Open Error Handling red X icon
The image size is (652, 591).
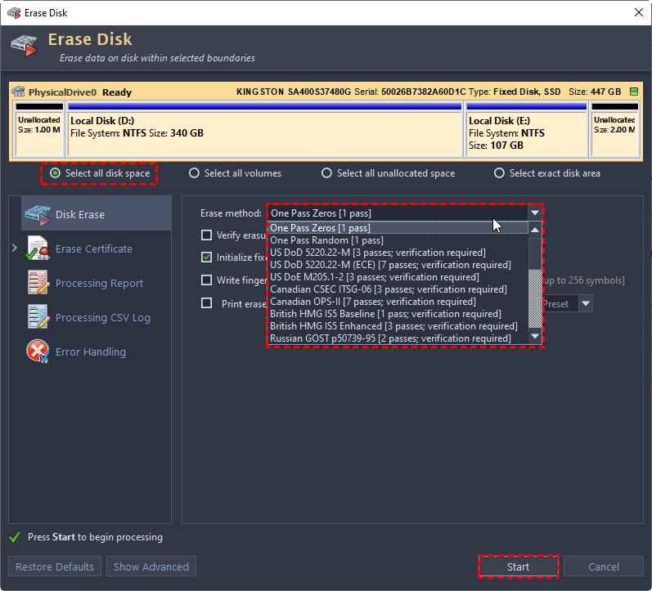tap(38, 351)
